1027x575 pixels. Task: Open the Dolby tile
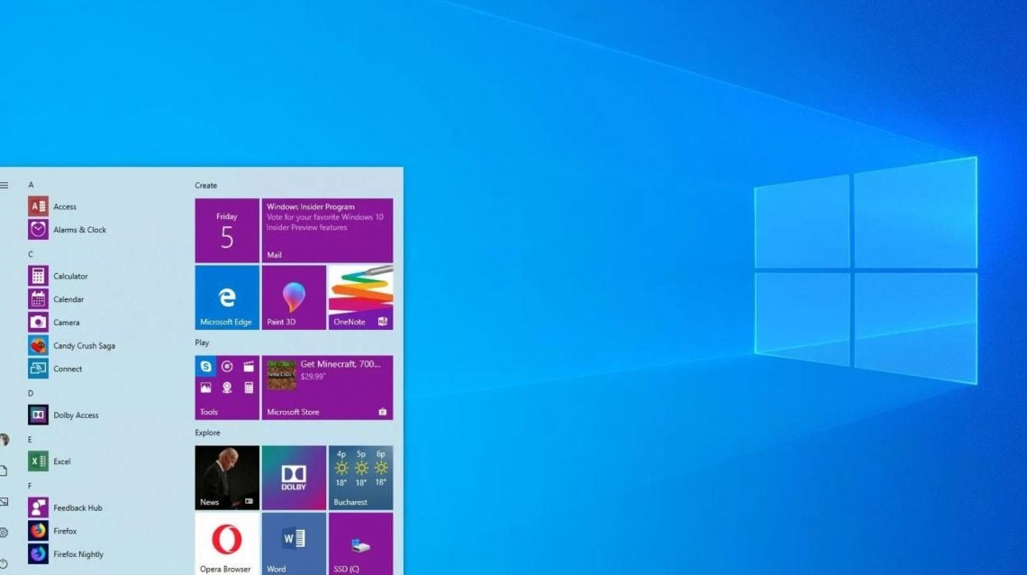(x=293, y=476)
